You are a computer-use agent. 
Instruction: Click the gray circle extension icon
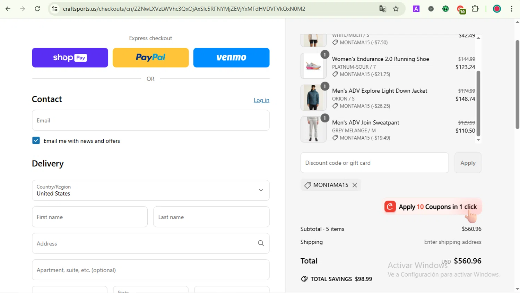point(431,9)
